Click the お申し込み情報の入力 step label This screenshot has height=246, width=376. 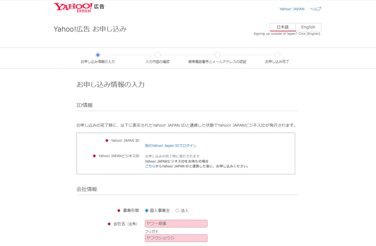(97, 62)
